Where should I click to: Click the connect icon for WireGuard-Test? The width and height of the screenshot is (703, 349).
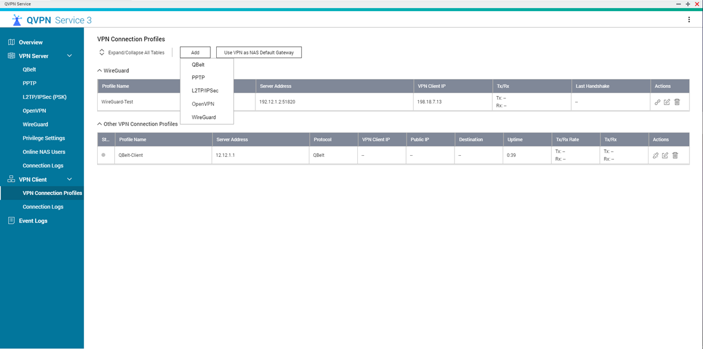[x=657, y=102]
